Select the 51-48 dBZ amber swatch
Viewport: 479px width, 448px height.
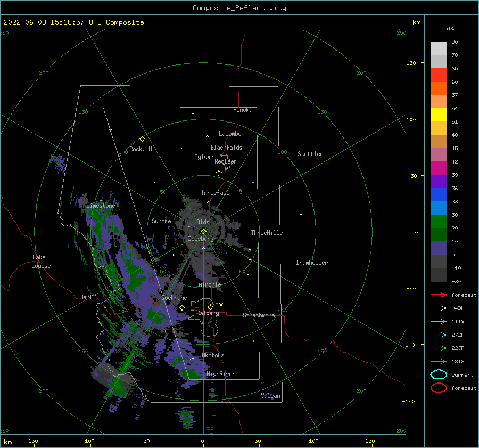point(439,128)
